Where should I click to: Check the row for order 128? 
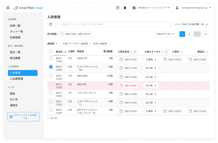[x=51, y=102]
